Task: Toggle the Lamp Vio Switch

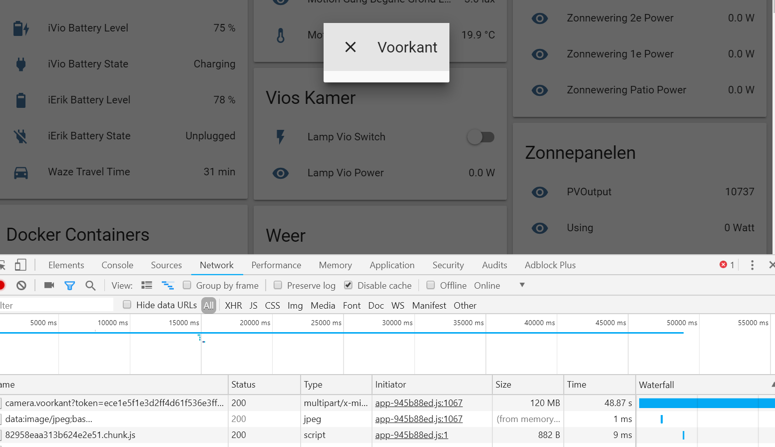Action: tap(481, 137)
